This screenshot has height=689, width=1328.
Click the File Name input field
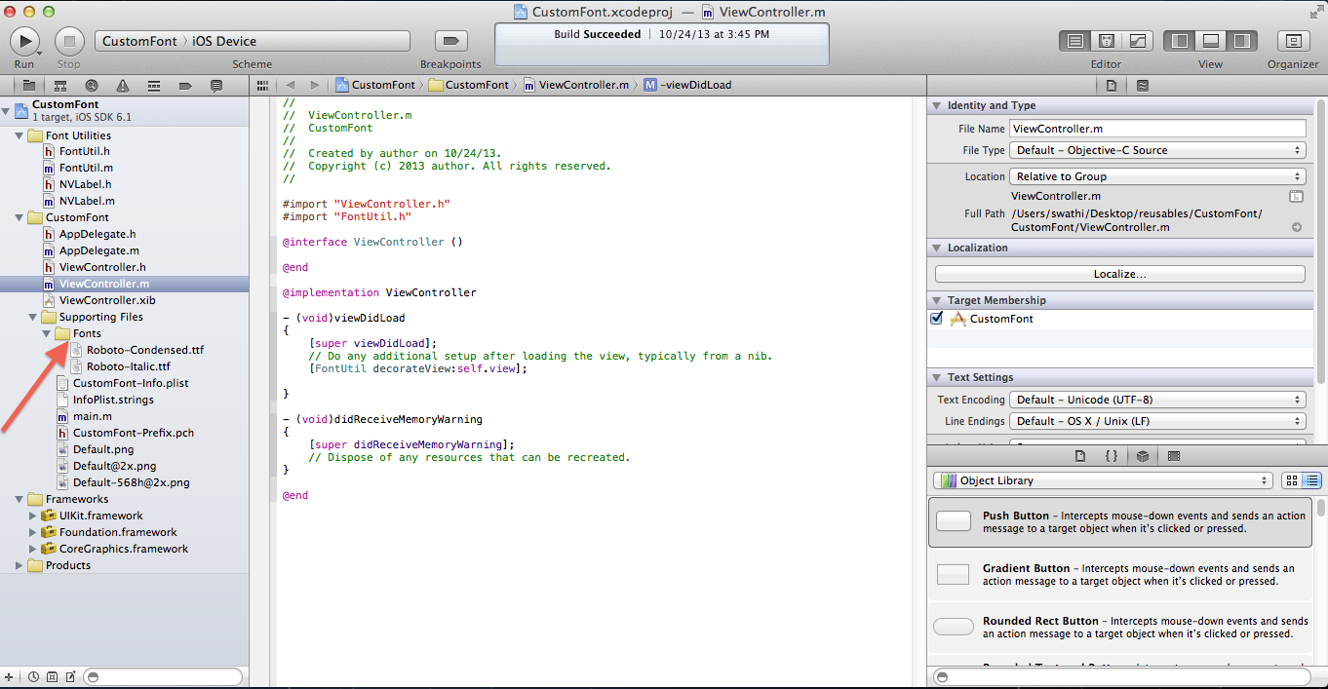[1157, 129]
